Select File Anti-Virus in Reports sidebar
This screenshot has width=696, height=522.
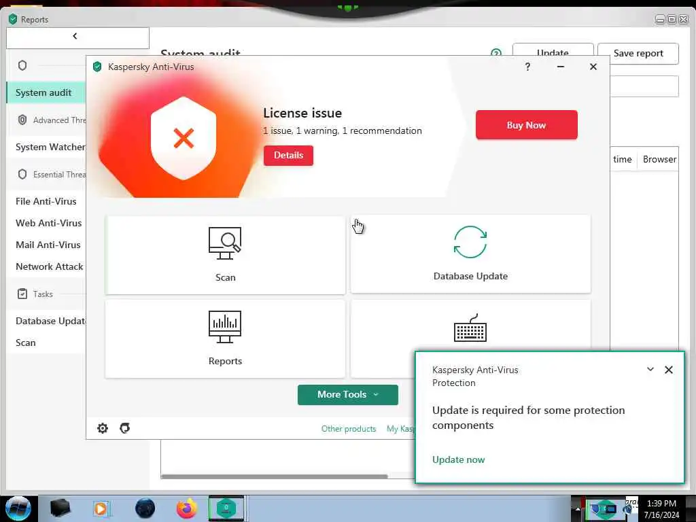coord(46,201)
